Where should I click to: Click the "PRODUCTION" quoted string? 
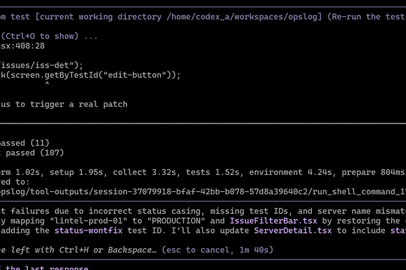pyautogui.click(x=176, y=221)
